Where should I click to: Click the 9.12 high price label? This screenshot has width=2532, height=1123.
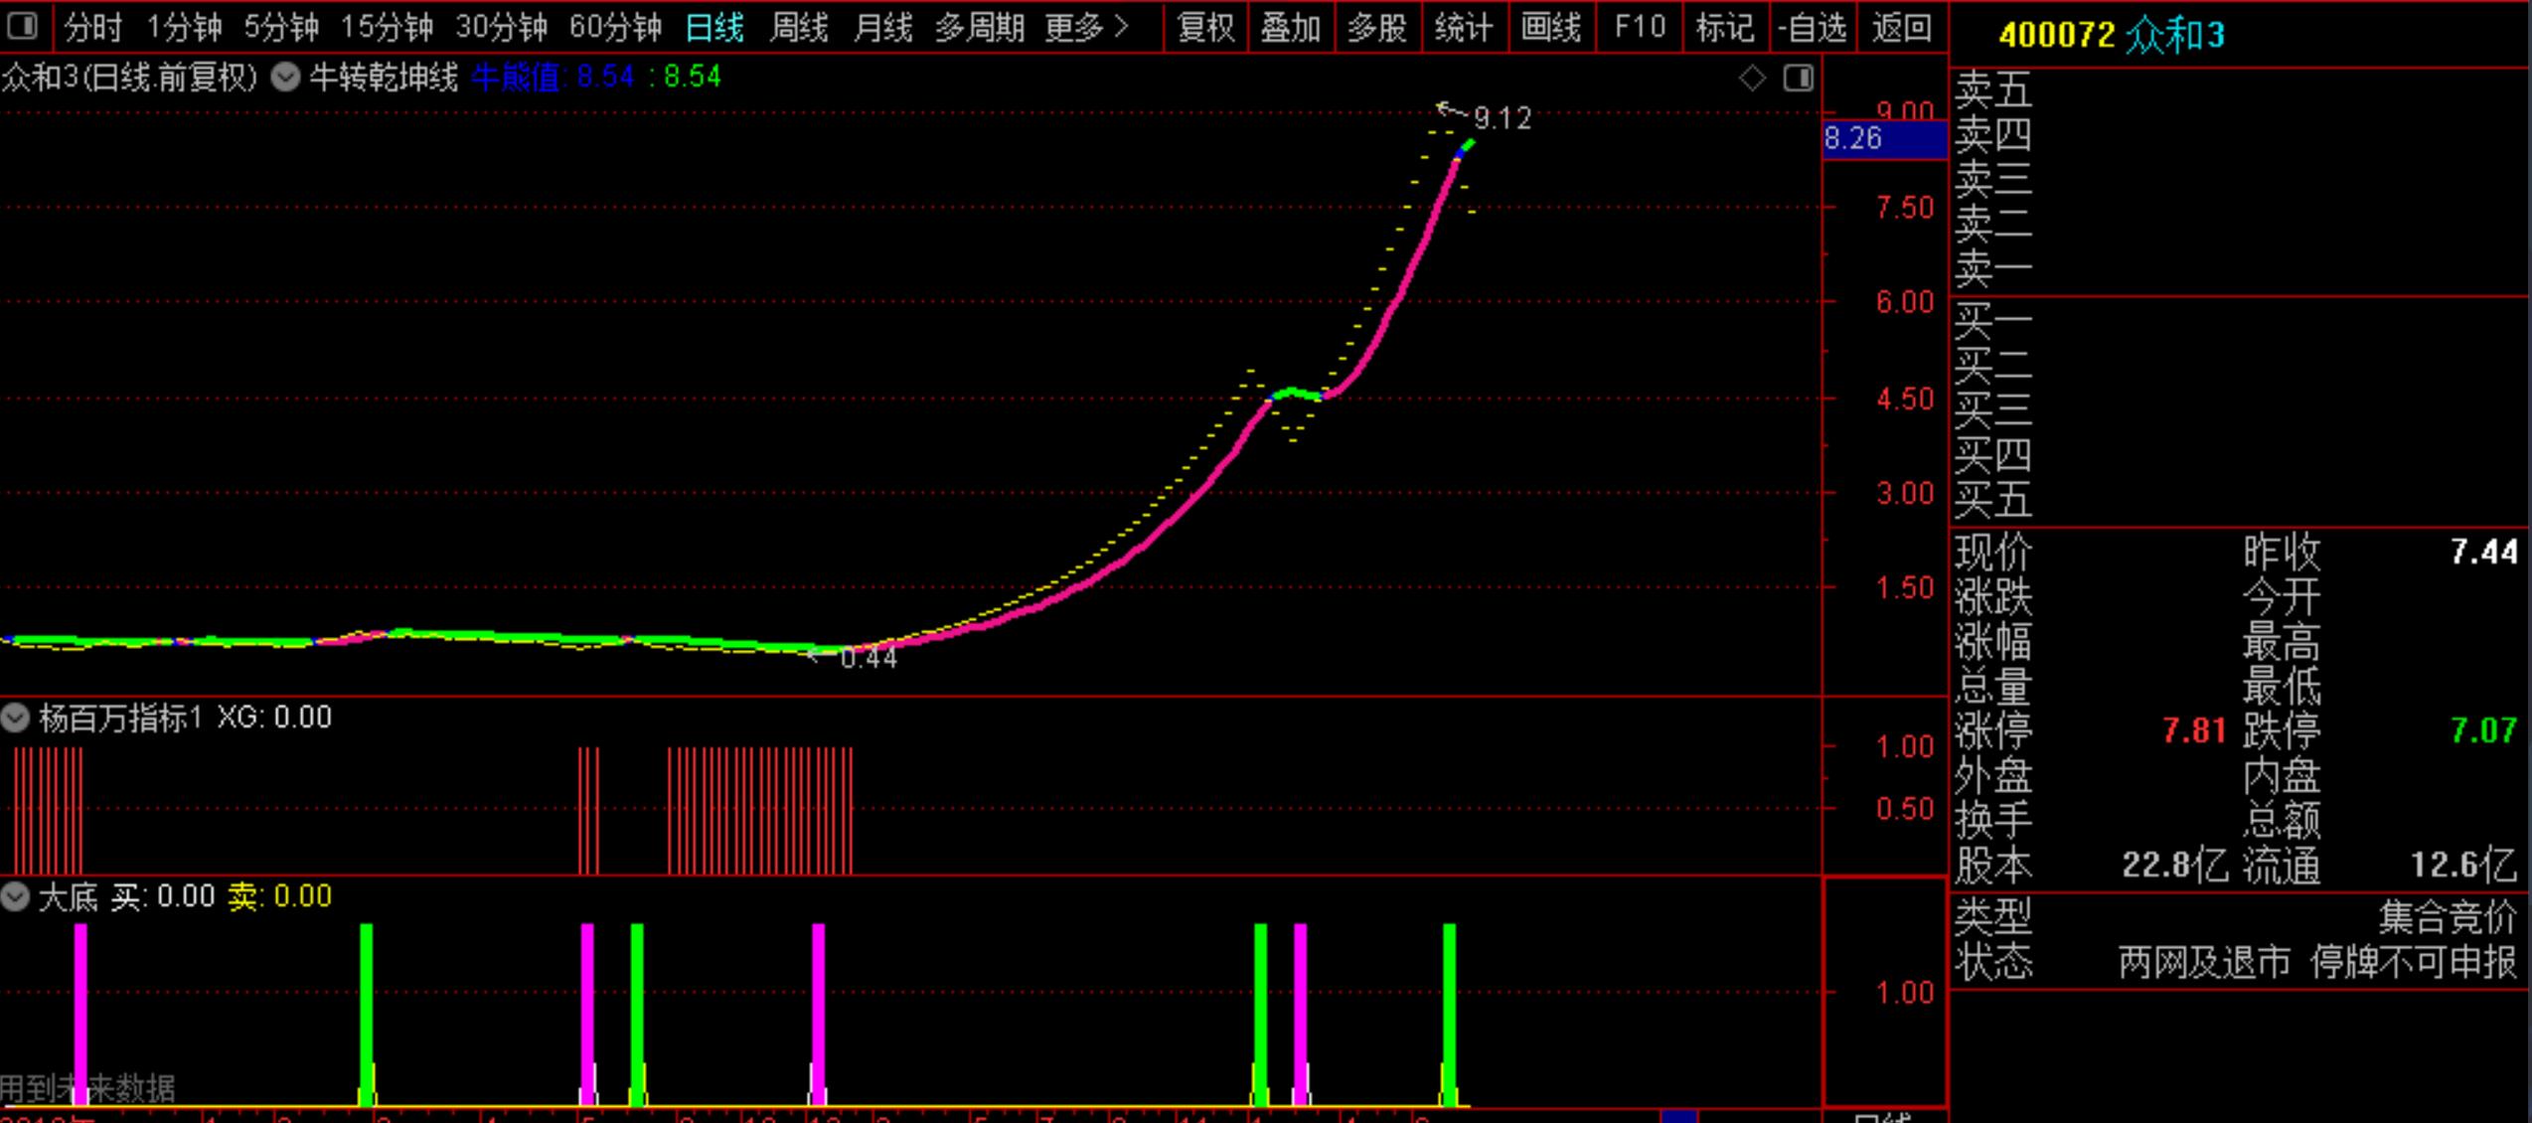(1502, 119)
